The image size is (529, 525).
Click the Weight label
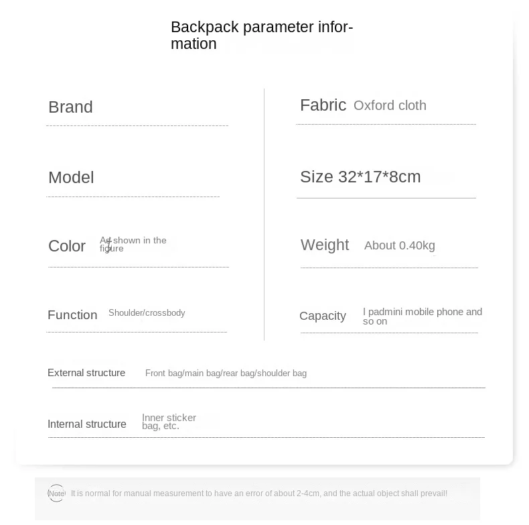click(x=325, y=245)
